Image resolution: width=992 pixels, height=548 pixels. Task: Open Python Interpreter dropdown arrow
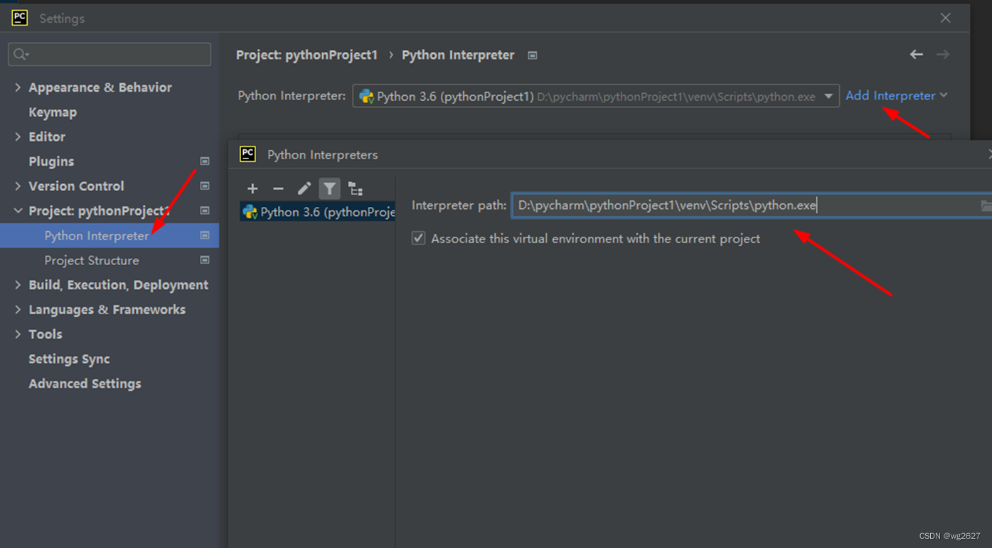pyautogui.click(x=828, y=96)
